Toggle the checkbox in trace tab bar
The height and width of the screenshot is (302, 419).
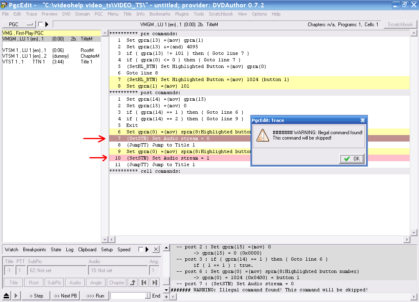coord(141,249)
